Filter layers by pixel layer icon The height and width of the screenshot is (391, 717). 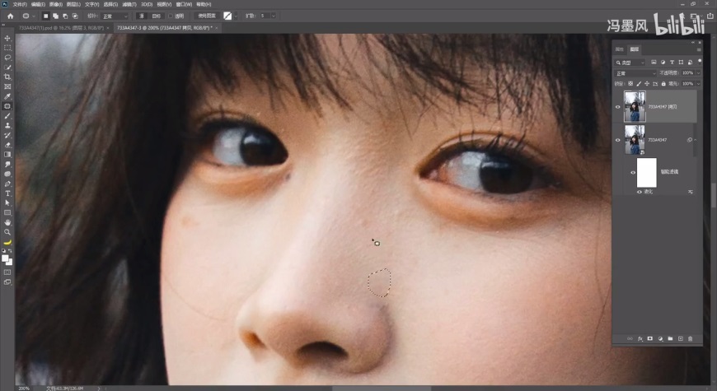pos(654,62)
